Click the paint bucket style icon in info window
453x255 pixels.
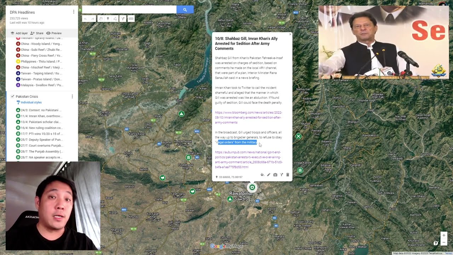262,175
